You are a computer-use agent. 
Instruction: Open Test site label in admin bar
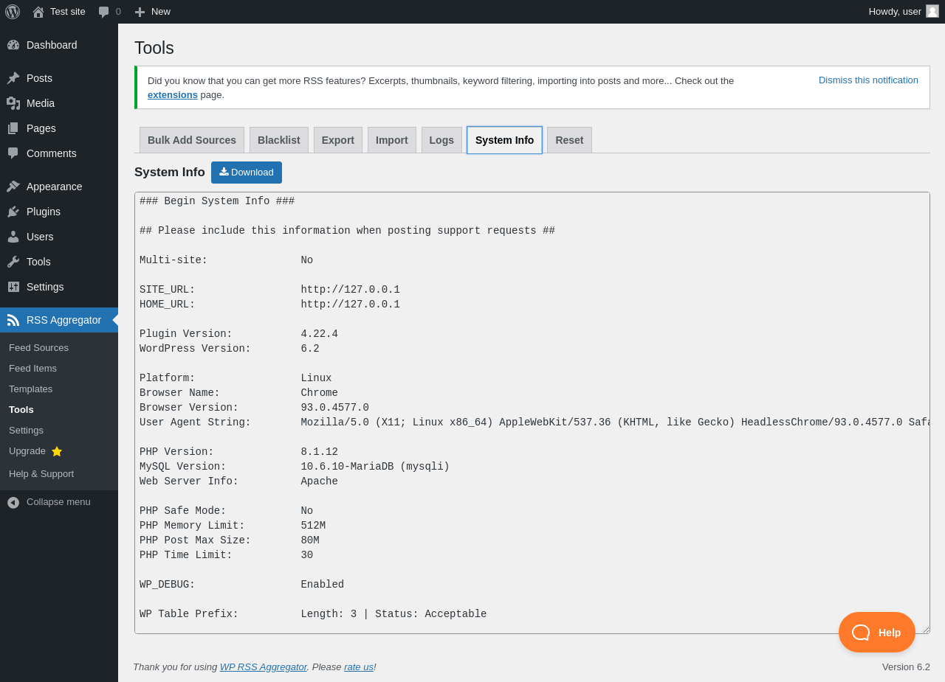coord(68,12)
